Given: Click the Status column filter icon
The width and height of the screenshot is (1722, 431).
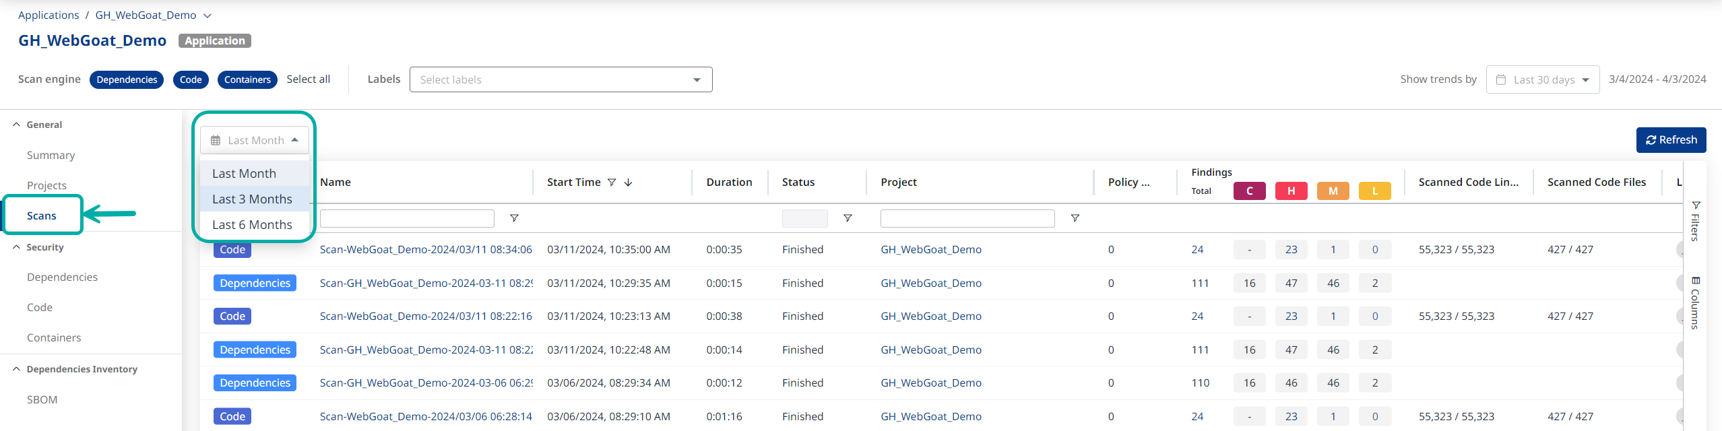Looking at the screenshot, I should [848, 218].
